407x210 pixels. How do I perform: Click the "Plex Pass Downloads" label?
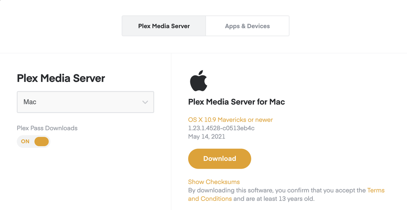47,128
